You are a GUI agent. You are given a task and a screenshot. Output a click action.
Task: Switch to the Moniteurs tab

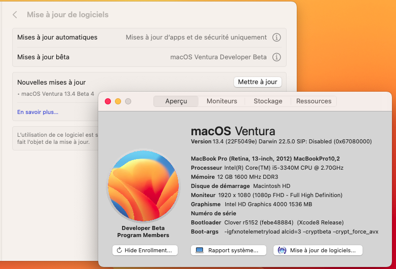[x=222, y=101]
